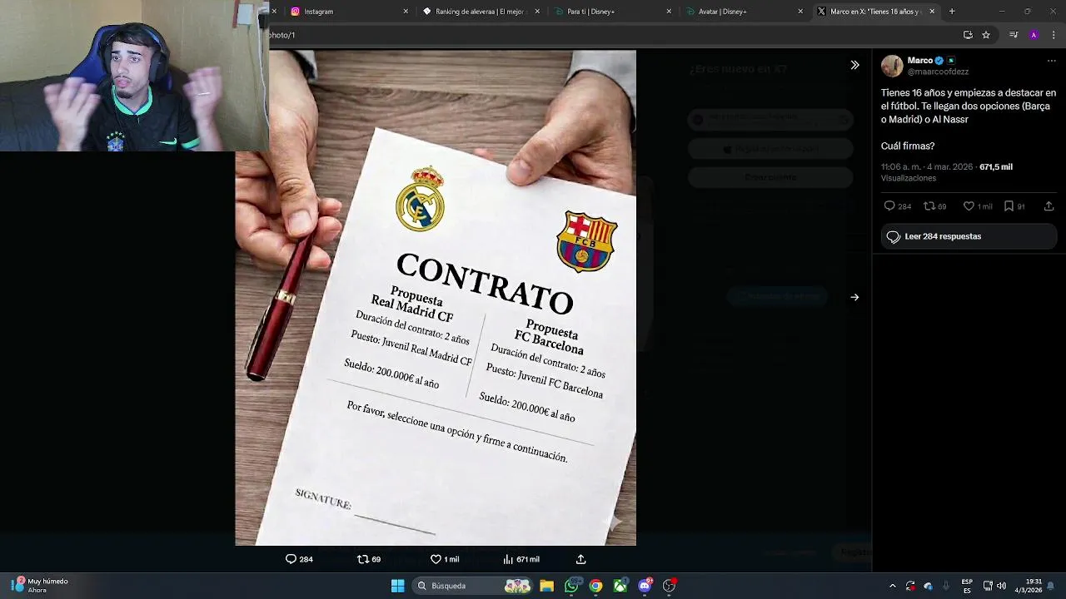
Task: Show hidden system tray icons
Action: (x=892, y=586)
